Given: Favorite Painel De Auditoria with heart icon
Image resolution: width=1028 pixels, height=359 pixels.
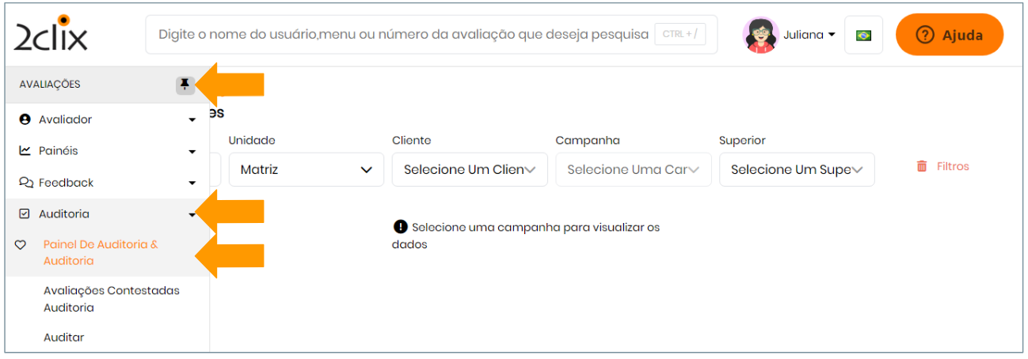Looking at the screenshot, I should click(x=21, y=245).
